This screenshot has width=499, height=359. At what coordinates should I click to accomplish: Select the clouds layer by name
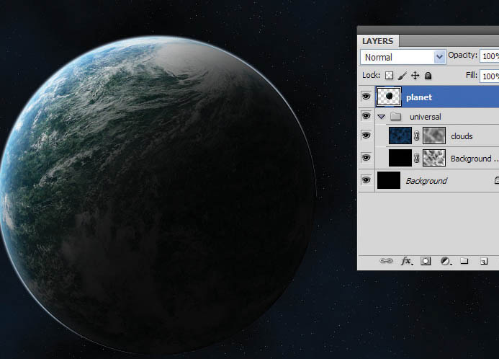(462, 136)
